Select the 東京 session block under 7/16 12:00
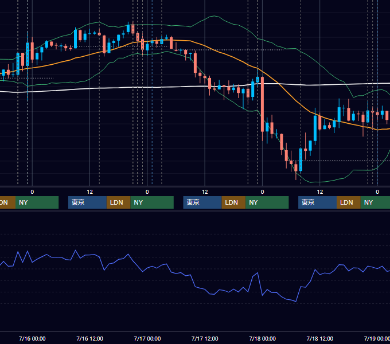This screenshot has height=344, width=390. [x=87, y=202]
